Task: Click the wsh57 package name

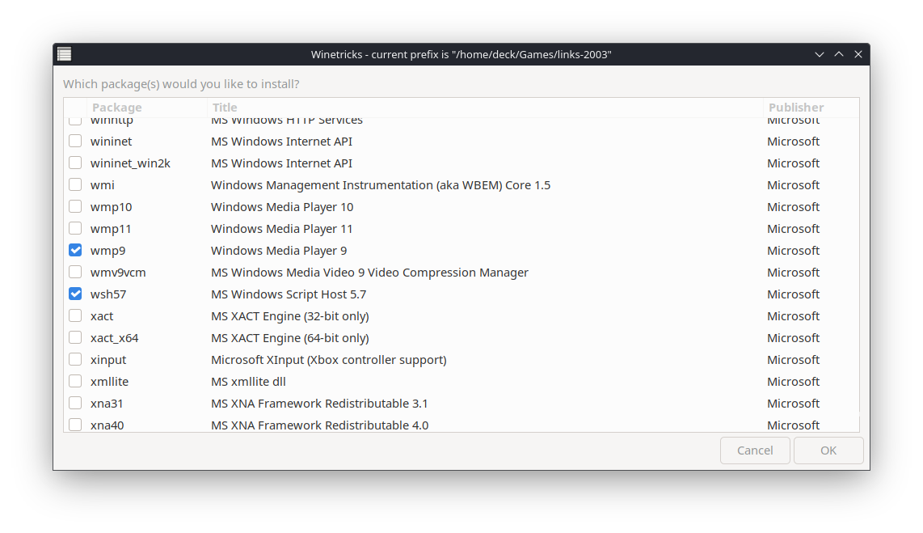Action: point(108,294)
